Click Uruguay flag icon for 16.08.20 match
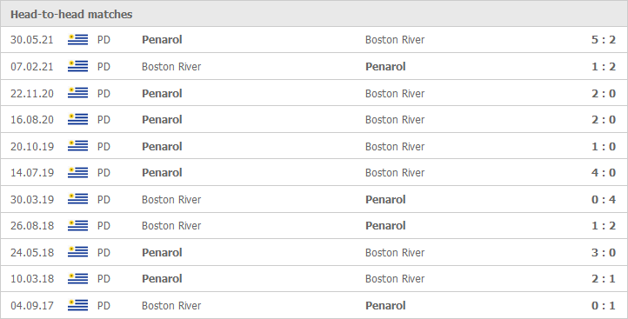The height and width of the screenshot is (319, 628). tap(77, 119)
